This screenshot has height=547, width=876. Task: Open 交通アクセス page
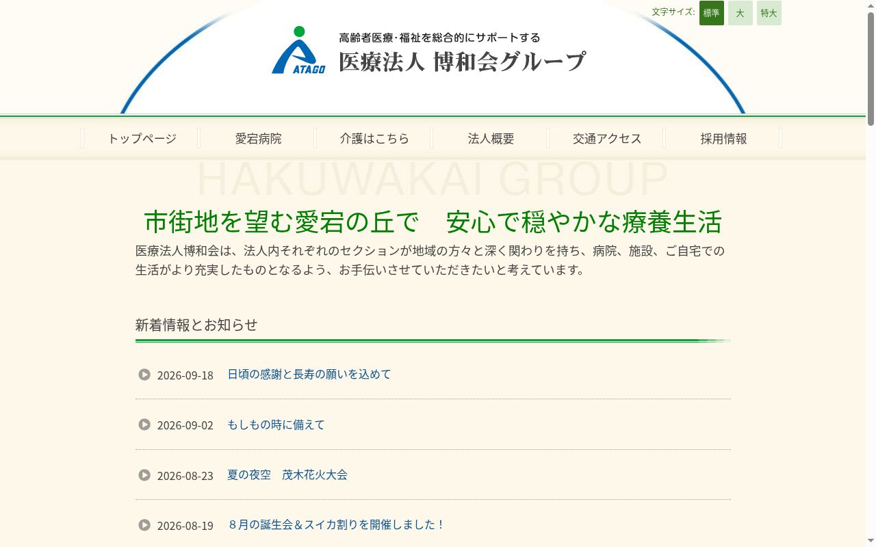(607, 138)
